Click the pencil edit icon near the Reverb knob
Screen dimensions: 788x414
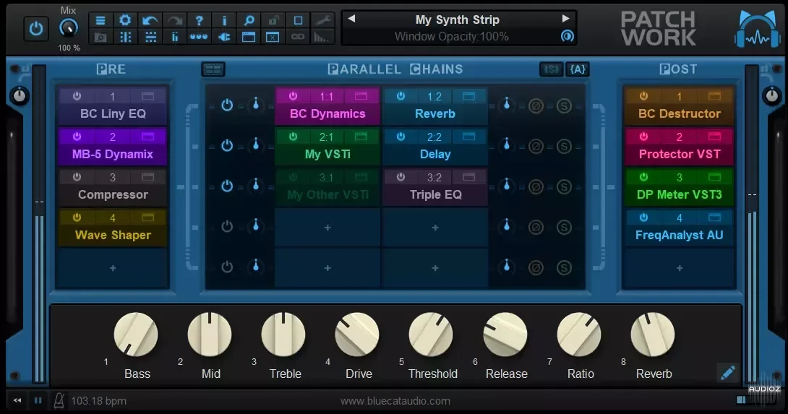[728, 372]
